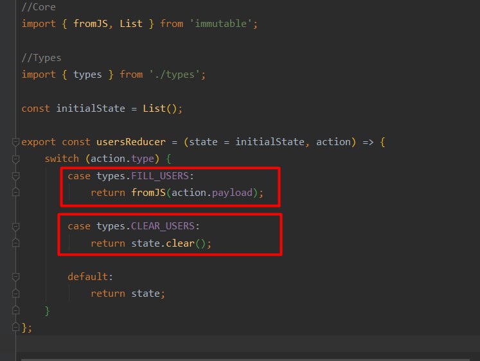
Task: Click the clear method call
Action: click(x=181, y=243)
